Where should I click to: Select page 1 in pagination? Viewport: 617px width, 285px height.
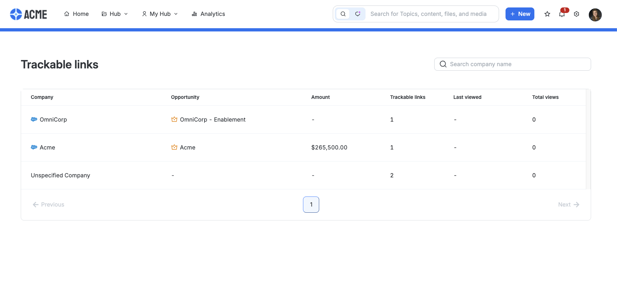click(311, 205)
